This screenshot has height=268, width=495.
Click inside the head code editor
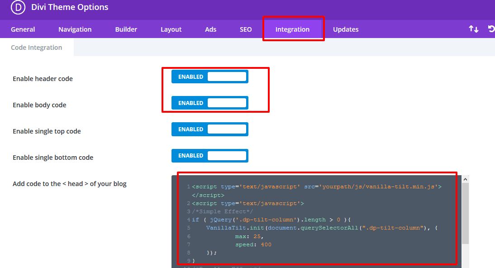[317, 222]
